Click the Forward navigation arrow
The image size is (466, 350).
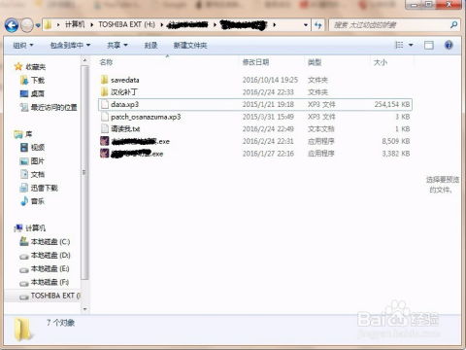pos(27,25)
